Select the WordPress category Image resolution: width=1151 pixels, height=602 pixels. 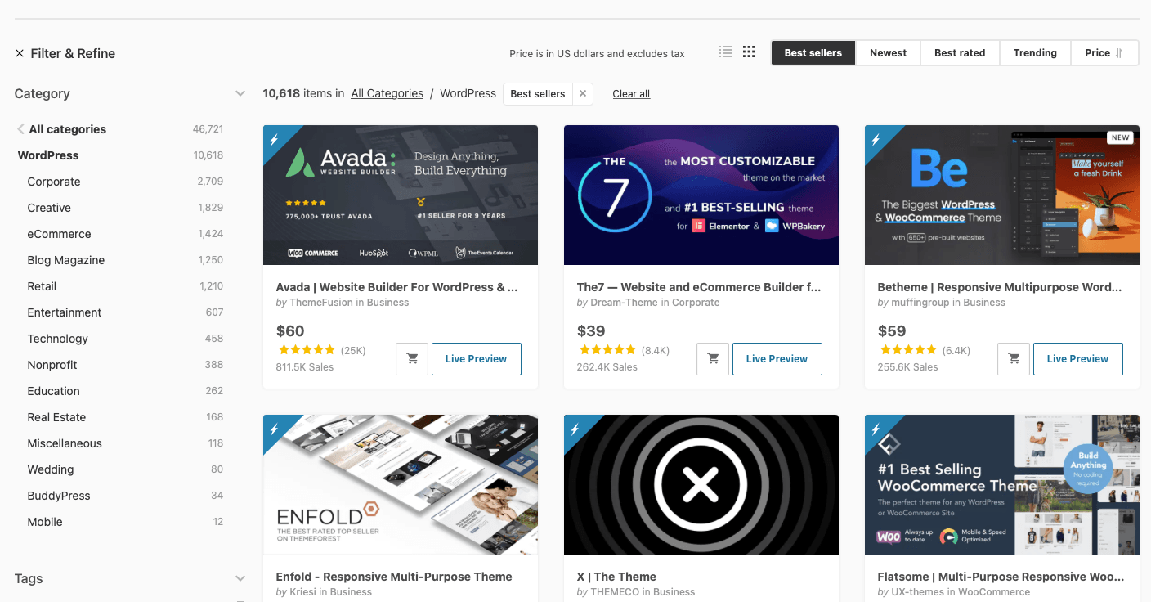point(48,155)
